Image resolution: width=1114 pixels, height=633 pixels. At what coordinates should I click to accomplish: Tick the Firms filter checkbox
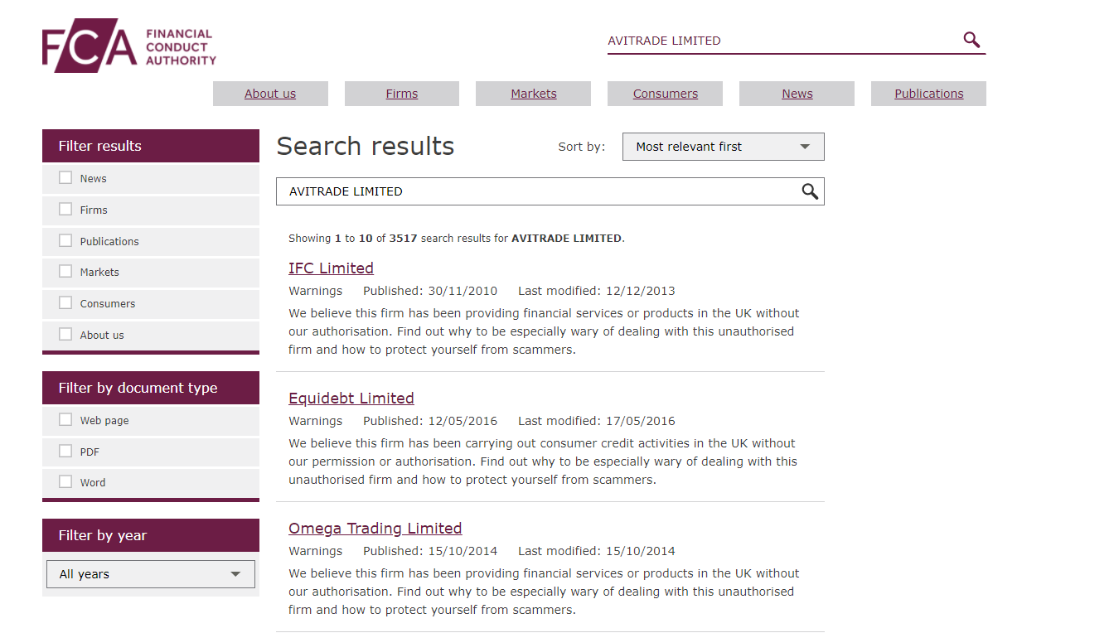pyautogui.click(x=65, y=209)
